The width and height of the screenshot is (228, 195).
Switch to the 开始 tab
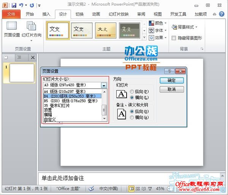[30, 14]
